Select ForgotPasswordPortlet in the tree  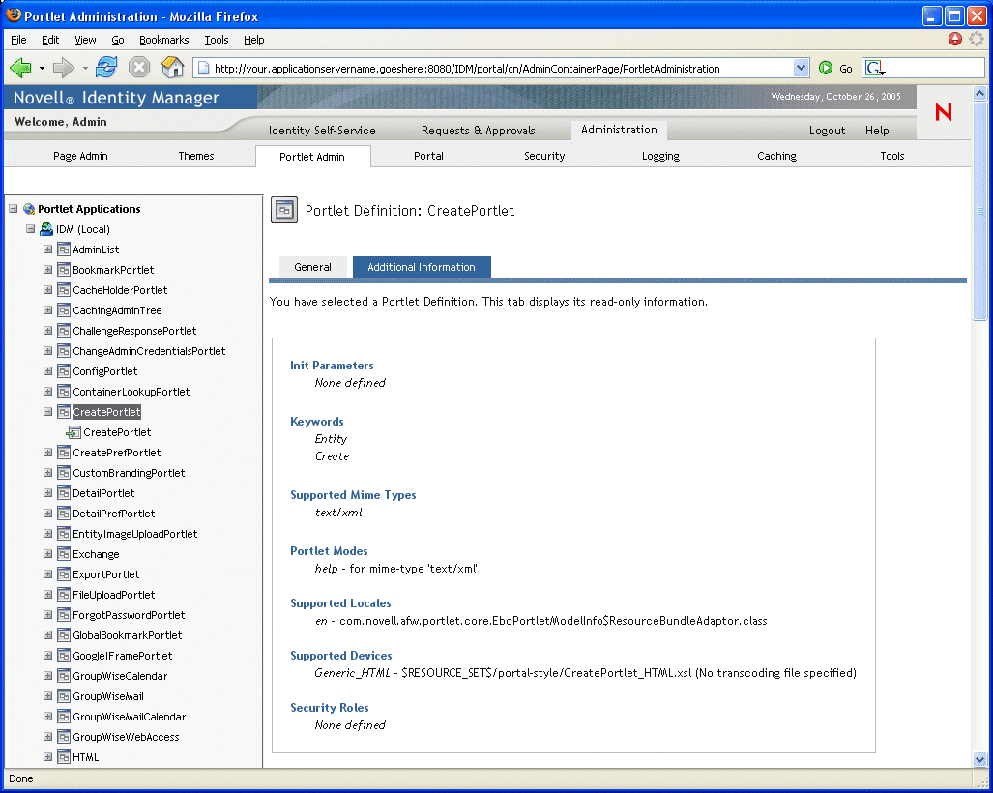click(x=129, y=615)
